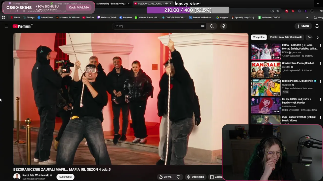Viewport: 323px width, 181px height.
Task: Switch to the Matchmaking - Europe 5v5 tab
Action: (x=111, y=4)
